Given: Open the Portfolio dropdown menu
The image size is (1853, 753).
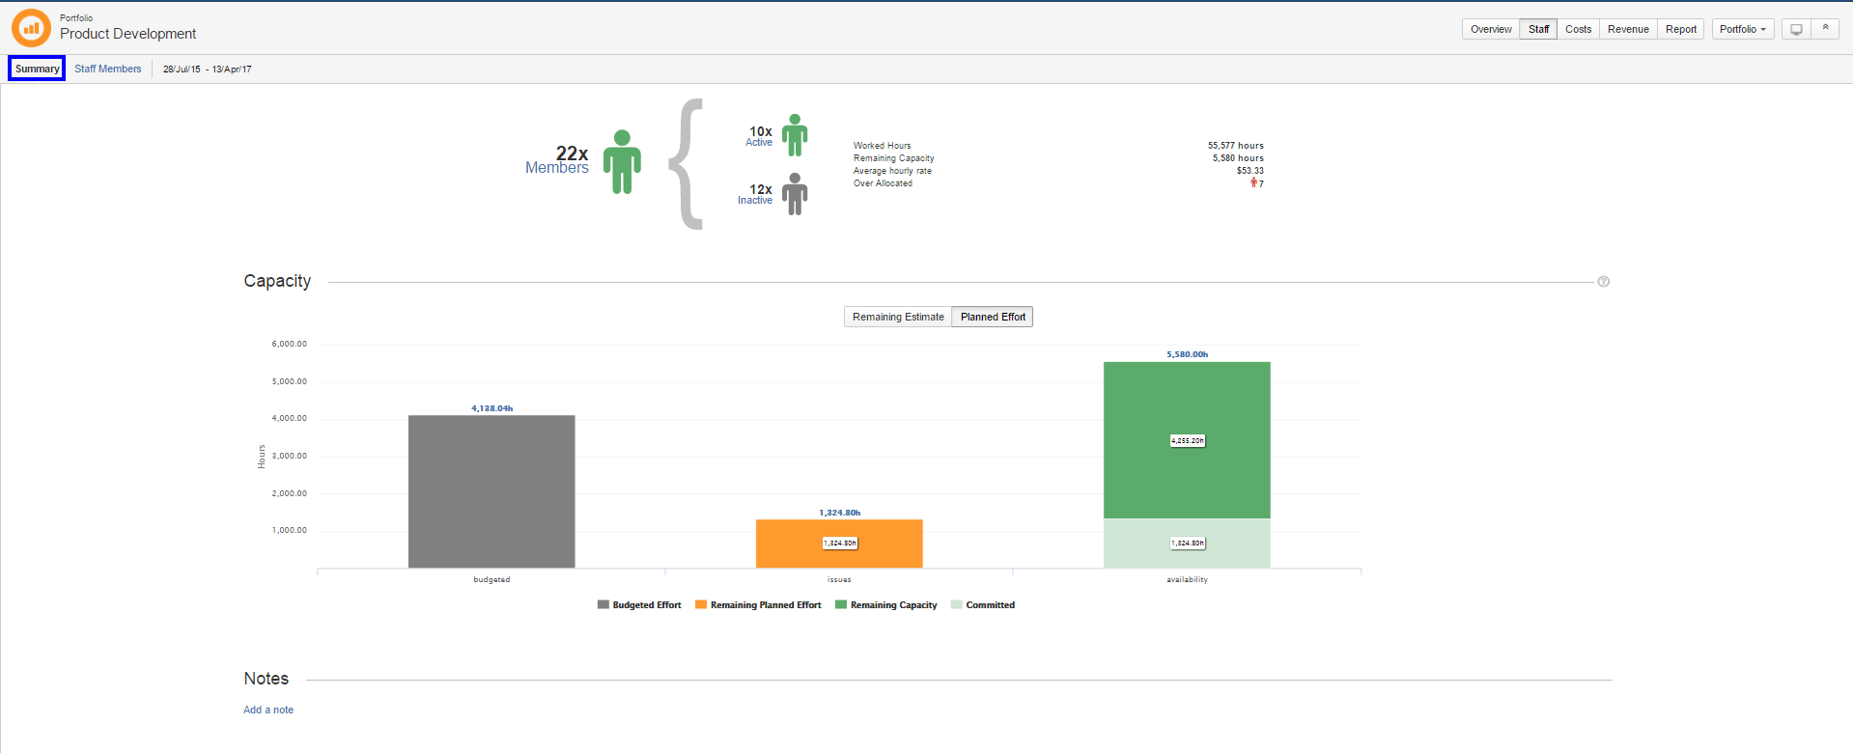Looking at the screenshot, I should coord(1742,29).
